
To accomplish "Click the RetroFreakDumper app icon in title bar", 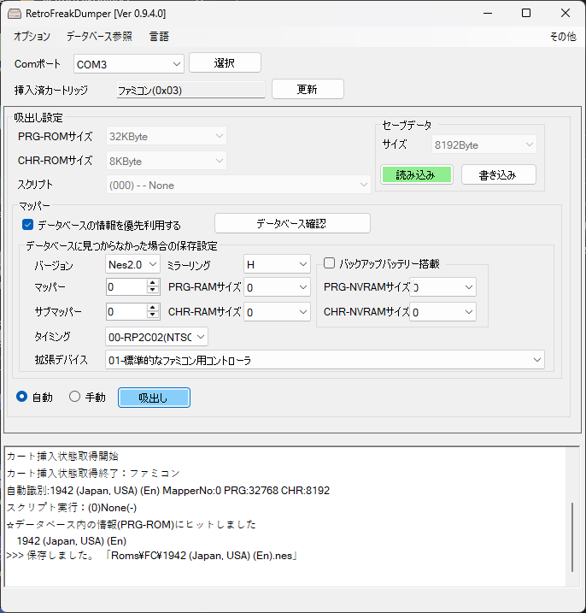I will tap(15, 14).
